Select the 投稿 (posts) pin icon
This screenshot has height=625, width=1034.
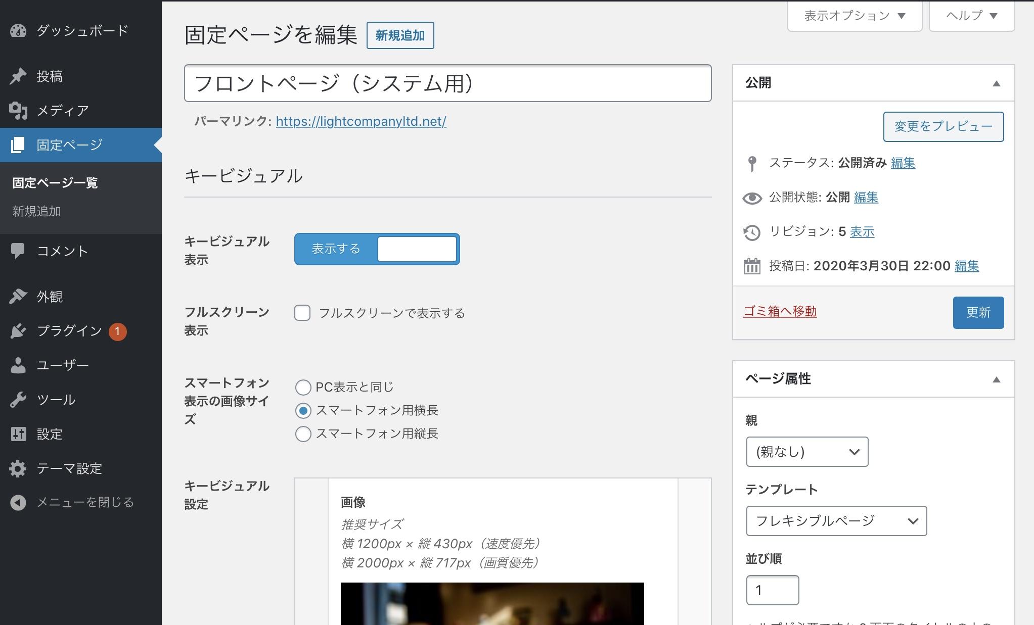click(x=19, y=76)
